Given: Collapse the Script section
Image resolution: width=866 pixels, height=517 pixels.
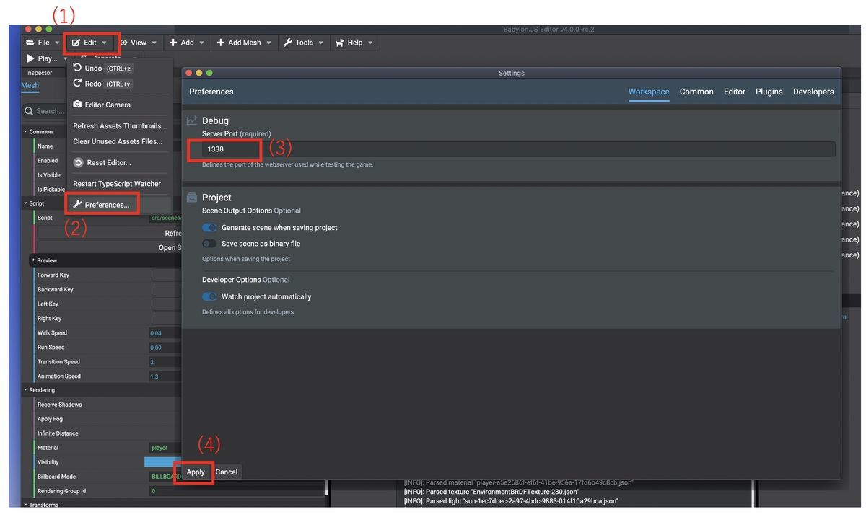Looking at the screenshot, I should [35, 203].
